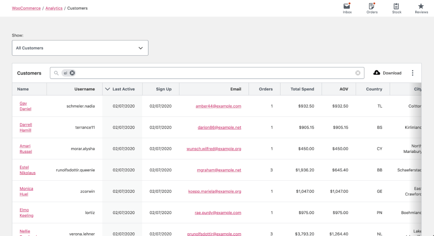
Task: Email prunolfsdottir@example.com
Action: (x=214, y=234)
